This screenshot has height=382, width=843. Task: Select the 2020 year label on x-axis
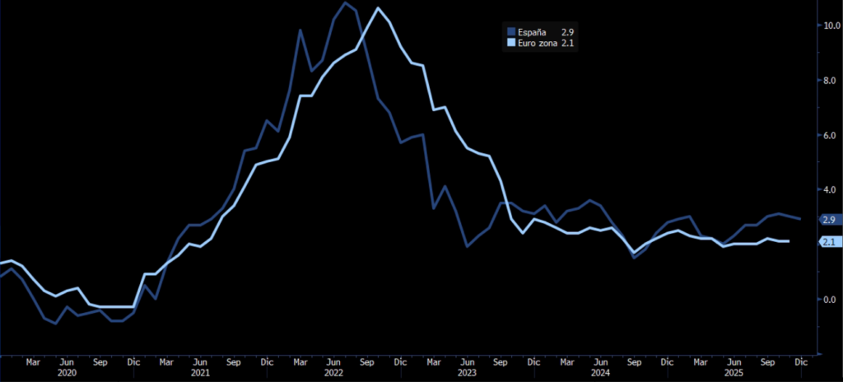pos(67,373)
